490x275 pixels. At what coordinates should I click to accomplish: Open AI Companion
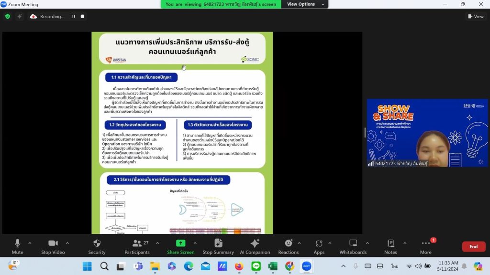point(255,247)
